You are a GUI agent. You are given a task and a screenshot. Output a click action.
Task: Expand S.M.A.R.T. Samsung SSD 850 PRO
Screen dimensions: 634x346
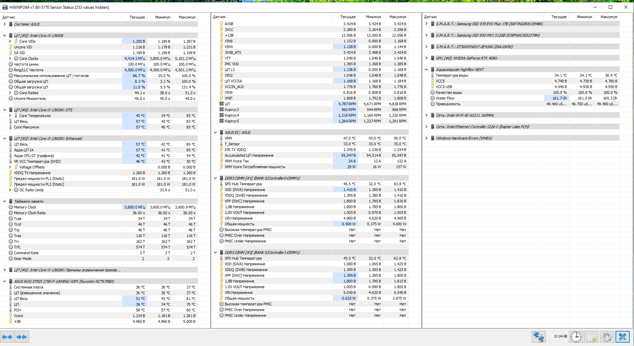pos(427,35)
